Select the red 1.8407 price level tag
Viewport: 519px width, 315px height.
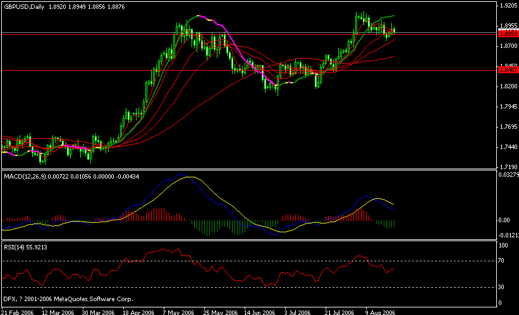[508, 70]
